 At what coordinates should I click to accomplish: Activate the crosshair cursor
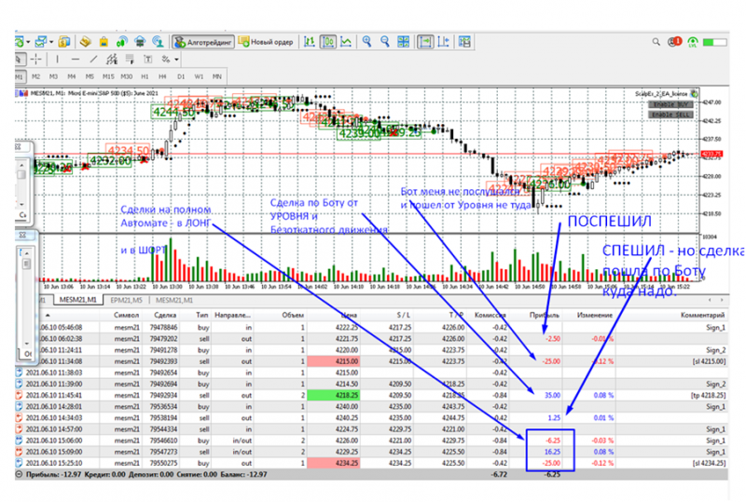pyautogui.click(x=36, y=60)
